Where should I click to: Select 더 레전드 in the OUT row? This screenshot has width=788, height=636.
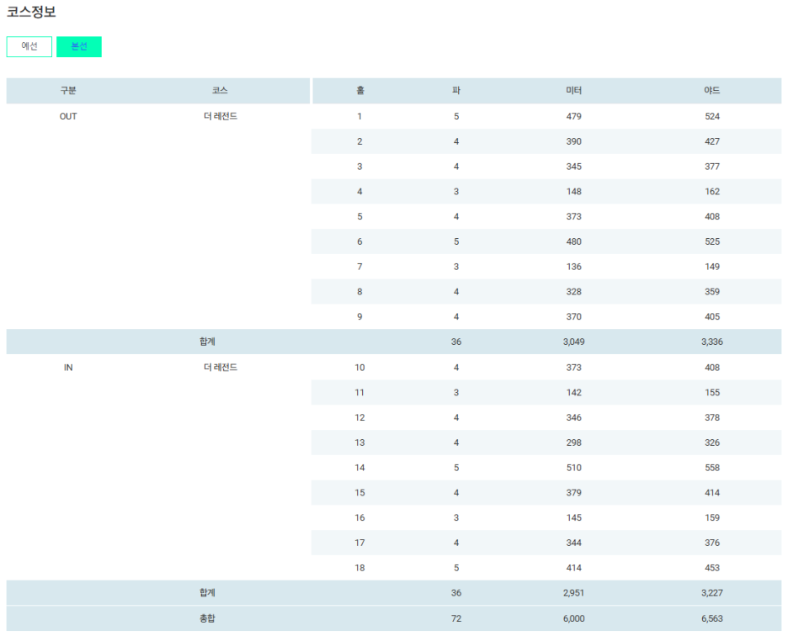coord(220,116)
